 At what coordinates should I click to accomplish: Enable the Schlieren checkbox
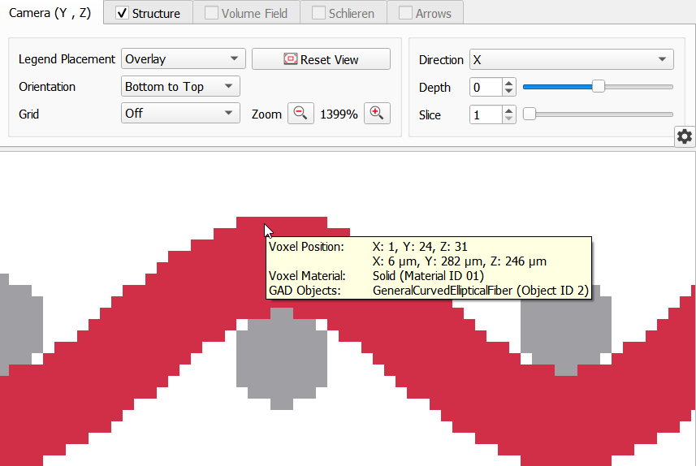point(318,13)
